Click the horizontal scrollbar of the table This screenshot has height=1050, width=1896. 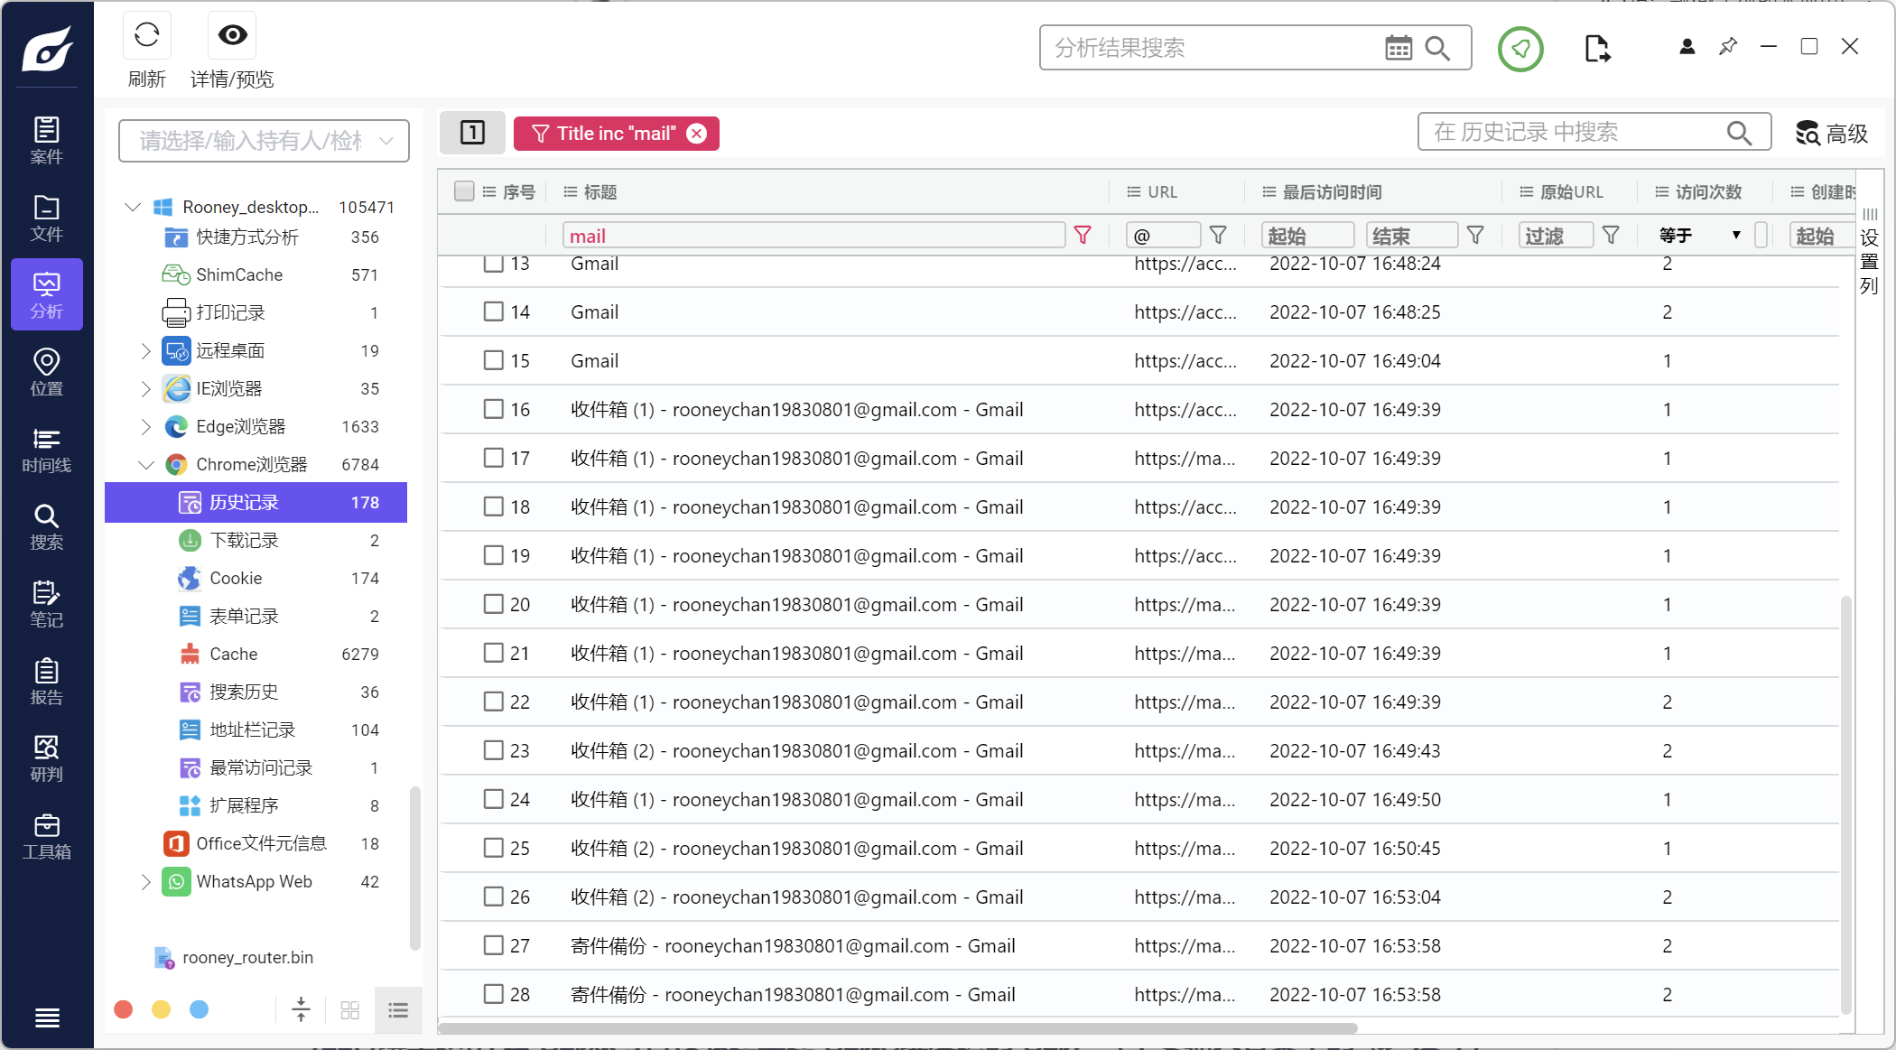tap(897, 1028)
